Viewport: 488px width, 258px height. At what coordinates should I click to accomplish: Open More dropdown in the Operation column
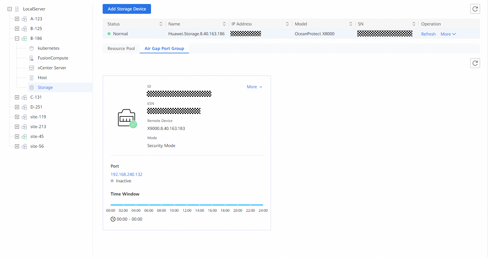448,34
